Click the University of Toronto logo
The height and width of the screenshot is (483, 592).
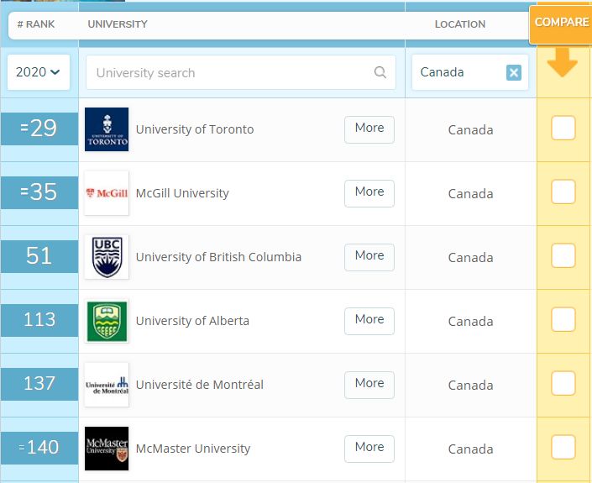(x=107, y=129)
